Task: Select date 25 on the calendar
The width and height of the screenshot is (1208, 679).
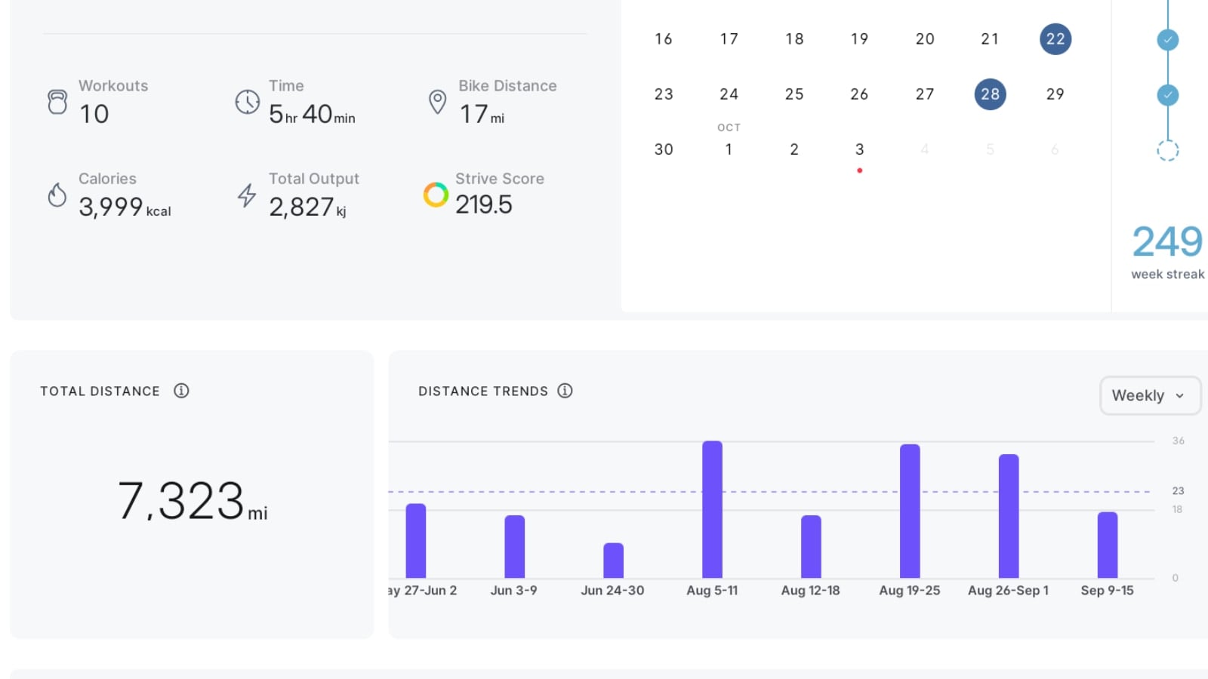Action: [794, 94]
